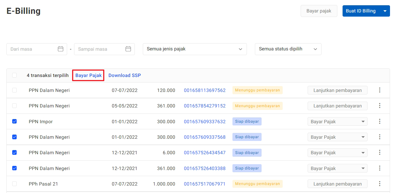This screenshot has height=193, width=395.
Task: Open billing ID 001658113697562 link
Action: coord(204,90)
